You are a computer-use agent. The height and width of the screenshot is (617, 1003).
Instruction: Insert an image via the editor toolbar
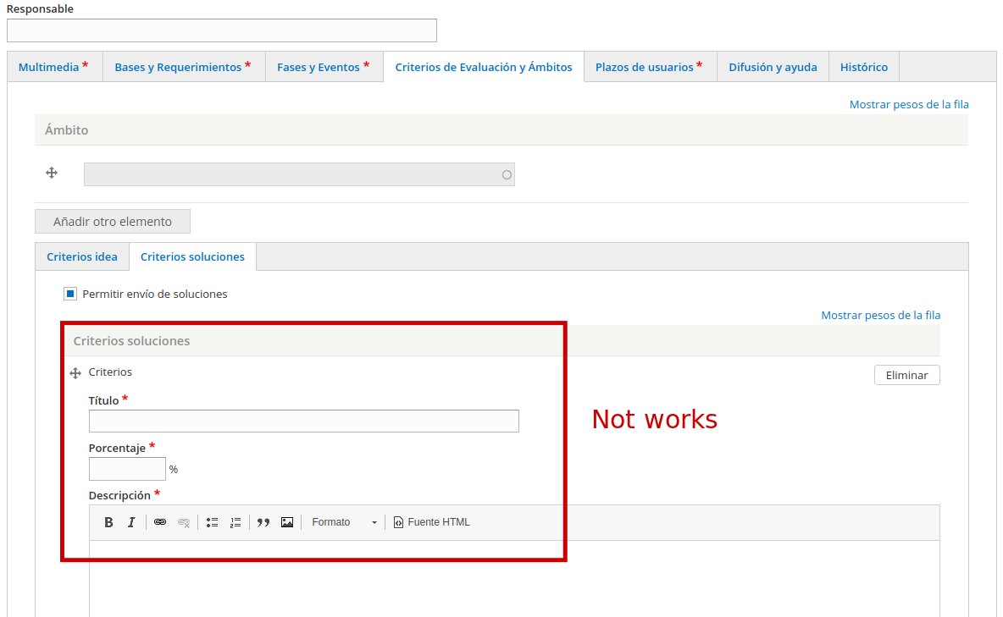click(287, 521)
